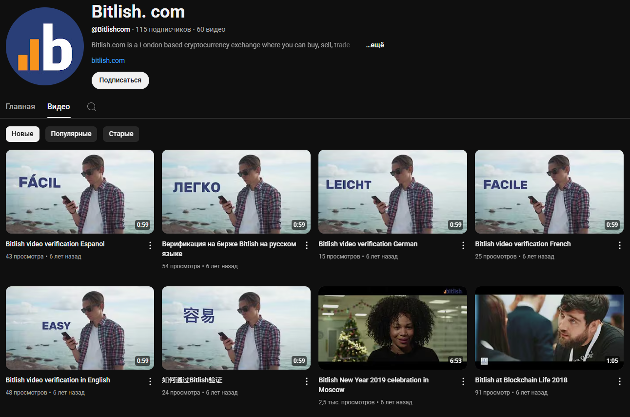Open more actions for German verification video

pos(463,245)
